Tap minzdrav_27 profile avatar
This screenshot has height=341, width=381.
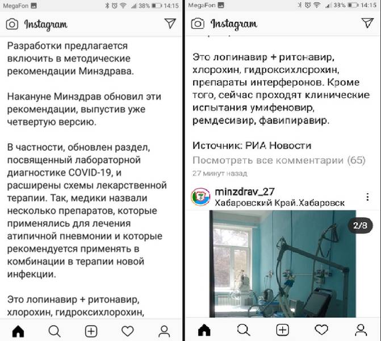[x=200, y=197]
